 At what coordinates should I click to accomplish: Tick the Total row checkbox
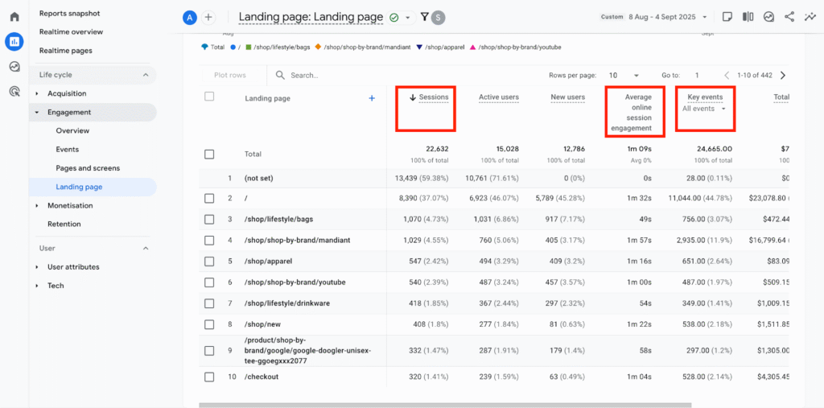(x=209, y=154)
